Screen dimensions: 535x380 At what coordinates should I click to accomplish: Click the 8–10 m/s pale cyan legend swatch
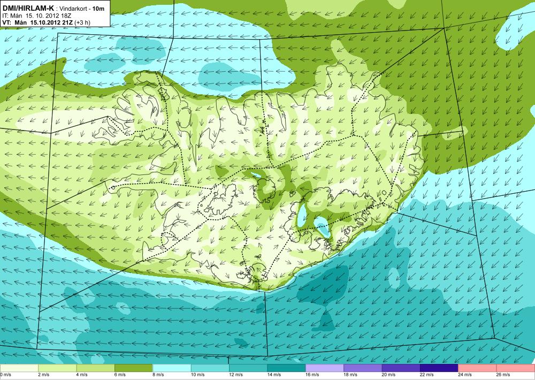point(172,368)
